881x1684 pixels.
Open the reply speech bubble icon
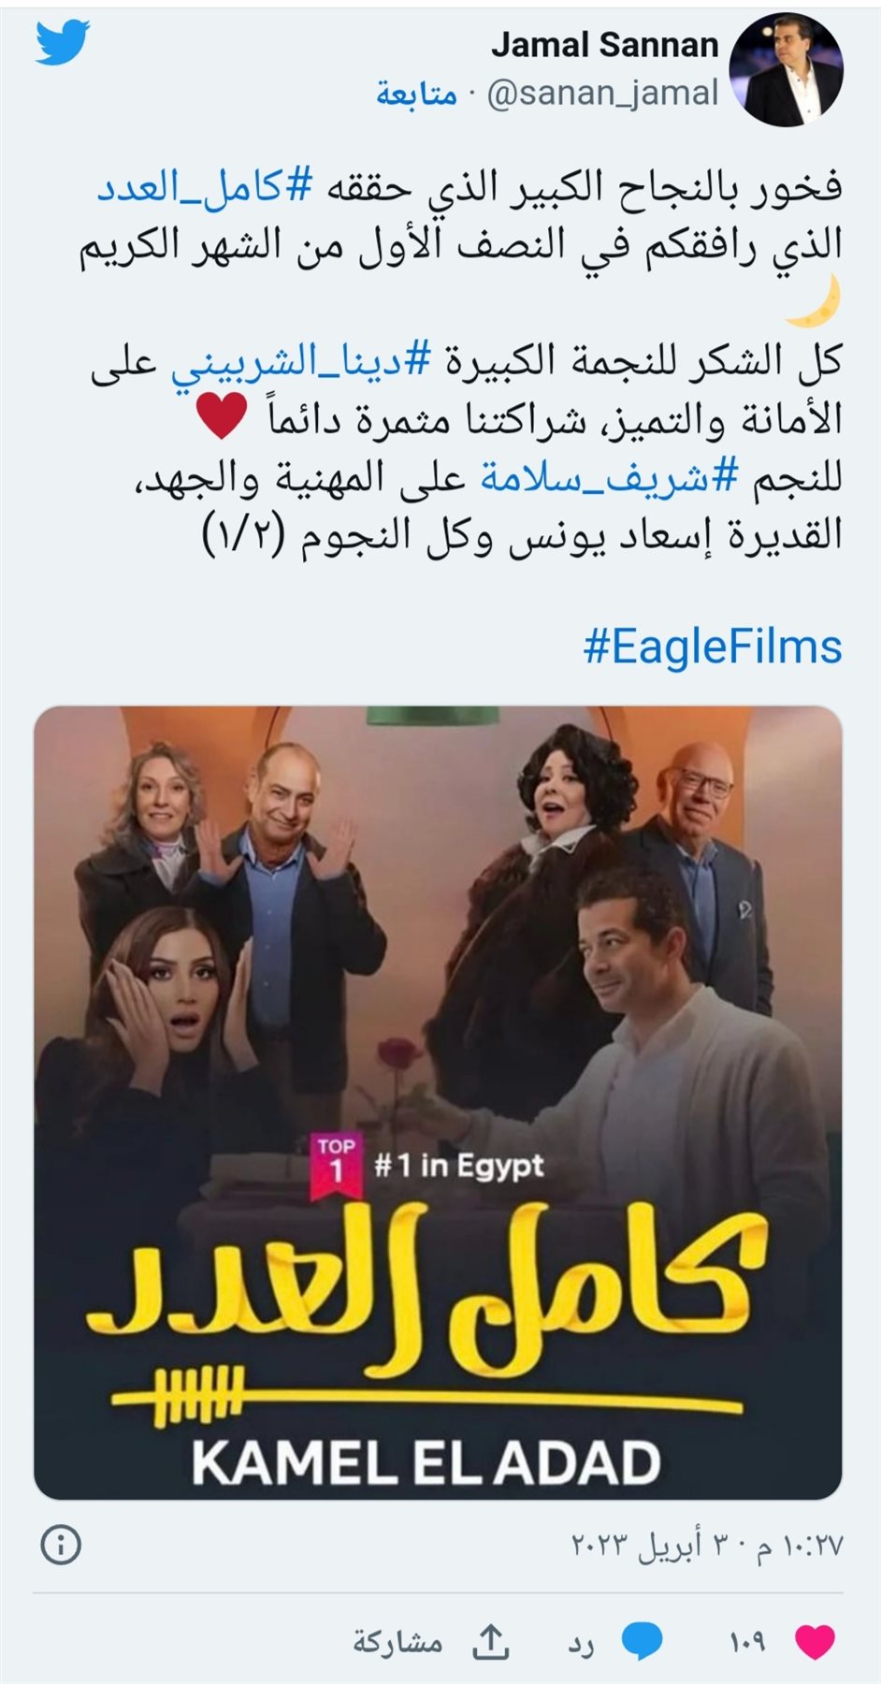[642, 1641]
